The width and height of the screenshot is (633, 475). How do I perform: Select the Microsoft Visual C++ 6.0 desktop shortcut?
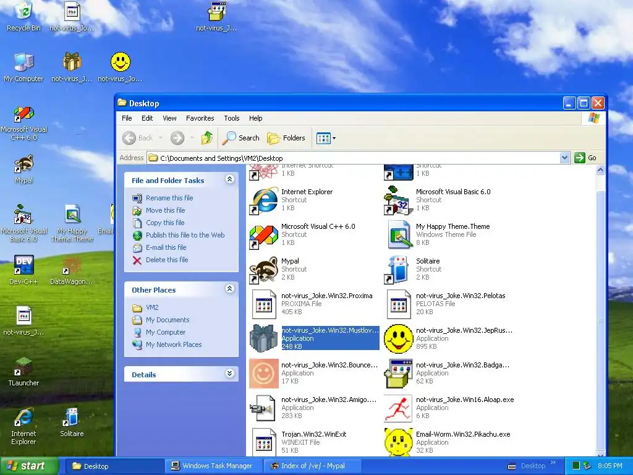coord(23,123)
